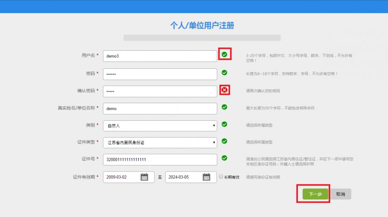
Task: Click the 确认密码 confirm password field
Action: pos(160,91)
